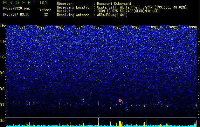Click the 0922 time marker
This screenshot has height=127, width=200.
[x=41, y=27]
